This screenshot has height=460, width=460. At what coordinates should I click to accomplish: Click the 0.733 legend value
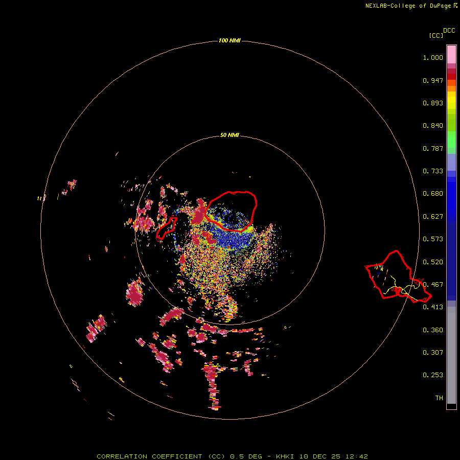[x=433, y=171]
